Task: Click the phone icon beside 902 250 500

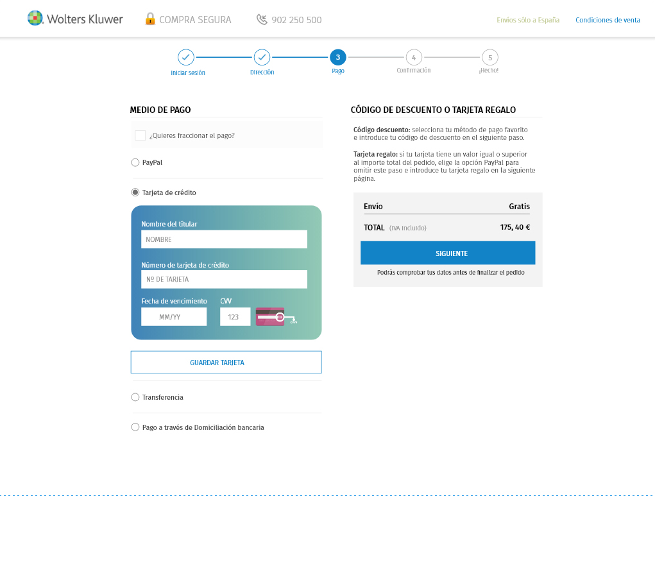Action: pos(262,19)
